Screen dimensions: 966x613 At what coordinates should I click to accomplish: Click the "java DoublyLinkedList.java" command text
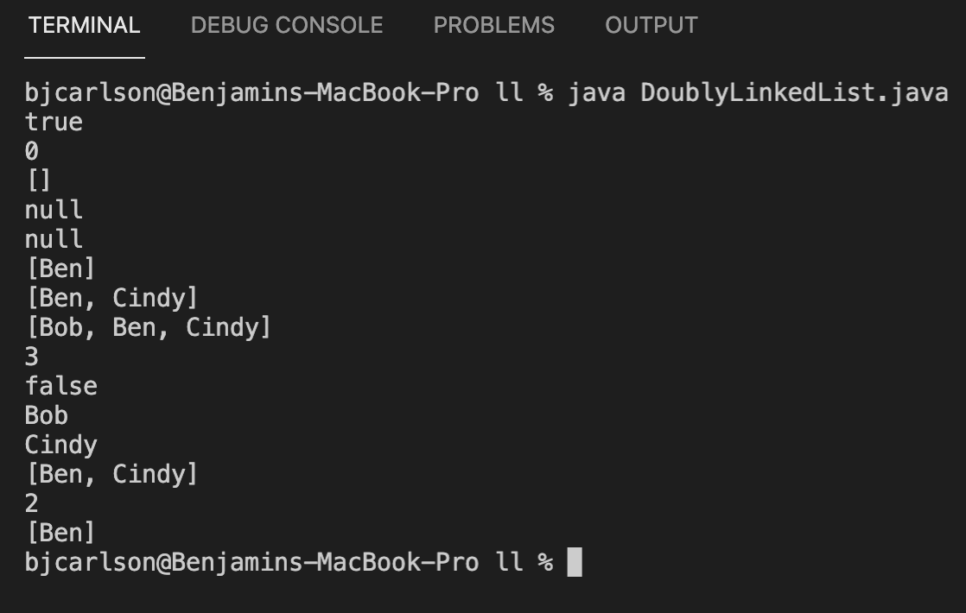[757, 92]
